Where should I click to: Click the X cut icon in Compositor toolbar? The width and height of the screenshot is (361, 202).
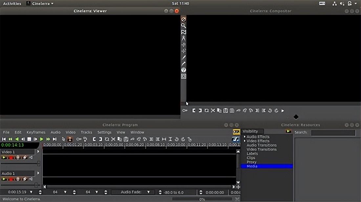pyautogui.click(x=213, y=110)
